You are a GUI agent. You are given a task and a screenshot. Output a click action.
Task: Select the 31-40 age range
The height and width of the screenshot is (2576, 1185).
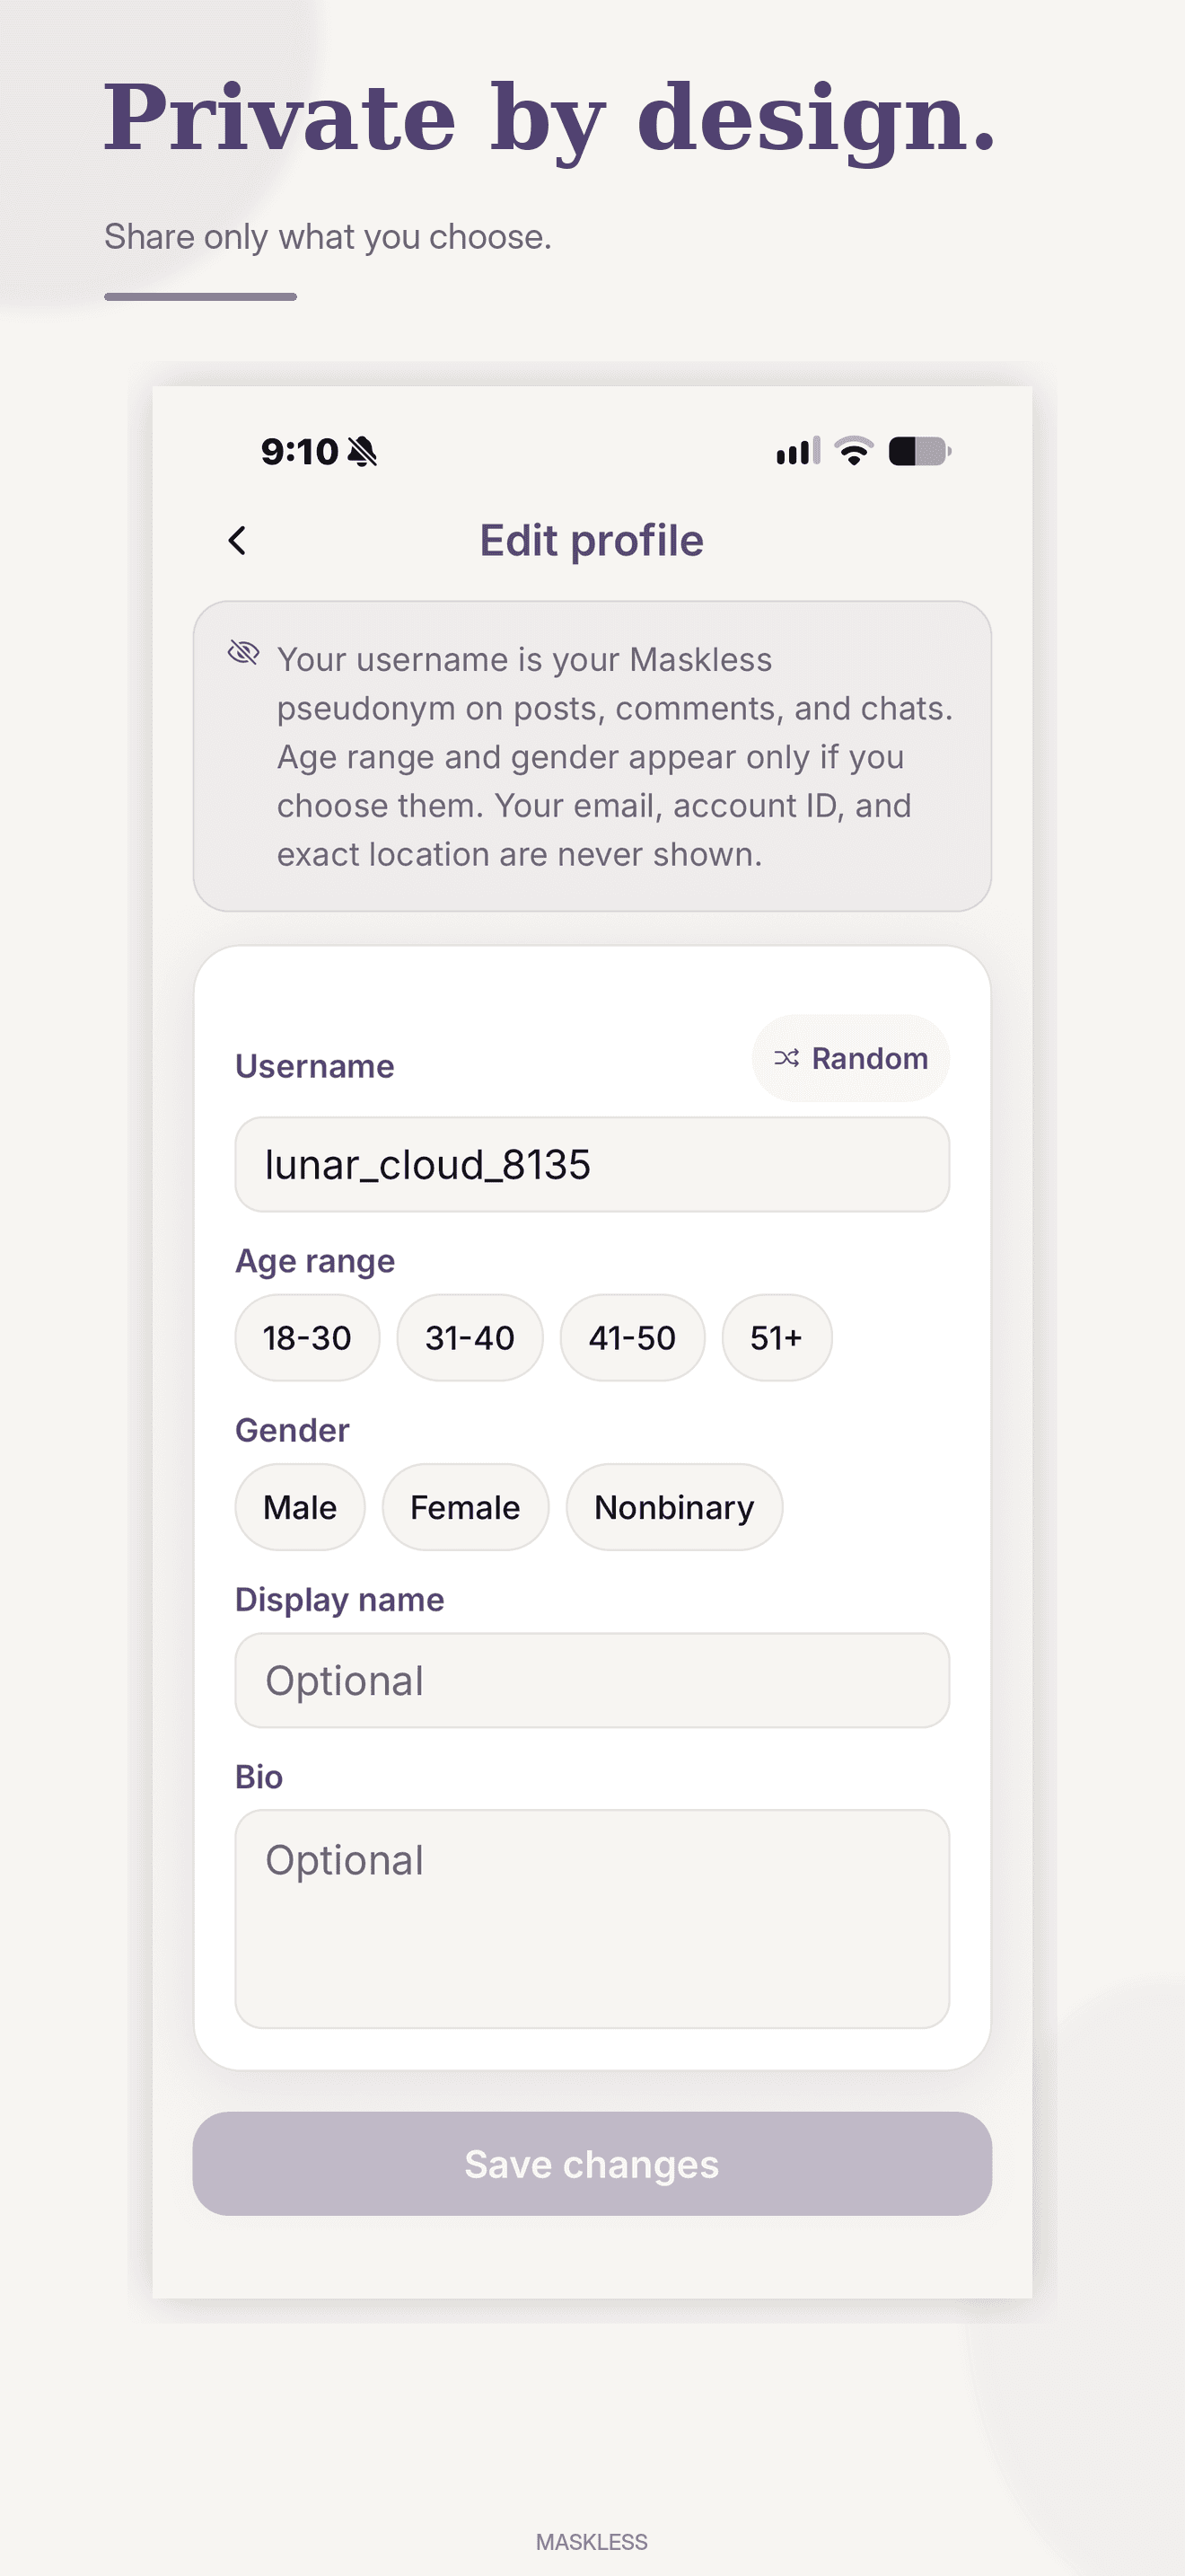click(x=470, y=1337)
